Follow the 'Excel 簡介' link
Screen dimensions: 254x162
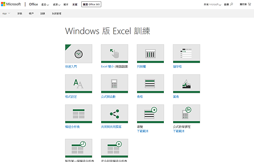(108, 67)
